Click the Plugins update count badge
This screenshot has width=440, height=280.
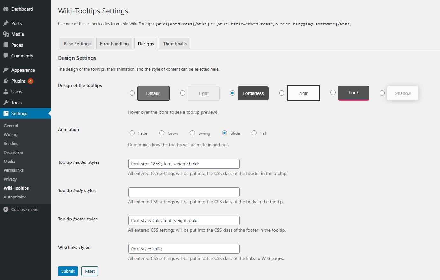[31, 81]
